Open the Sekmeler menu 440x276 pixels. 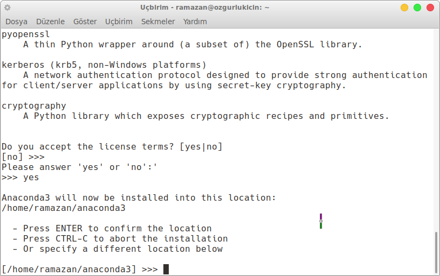[158, 22]
